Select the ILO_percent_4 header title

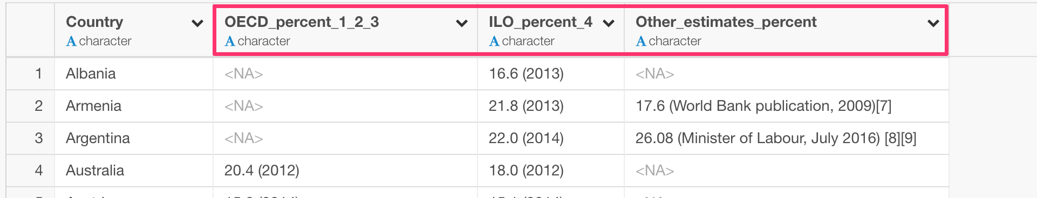click(x=541, y=22)
